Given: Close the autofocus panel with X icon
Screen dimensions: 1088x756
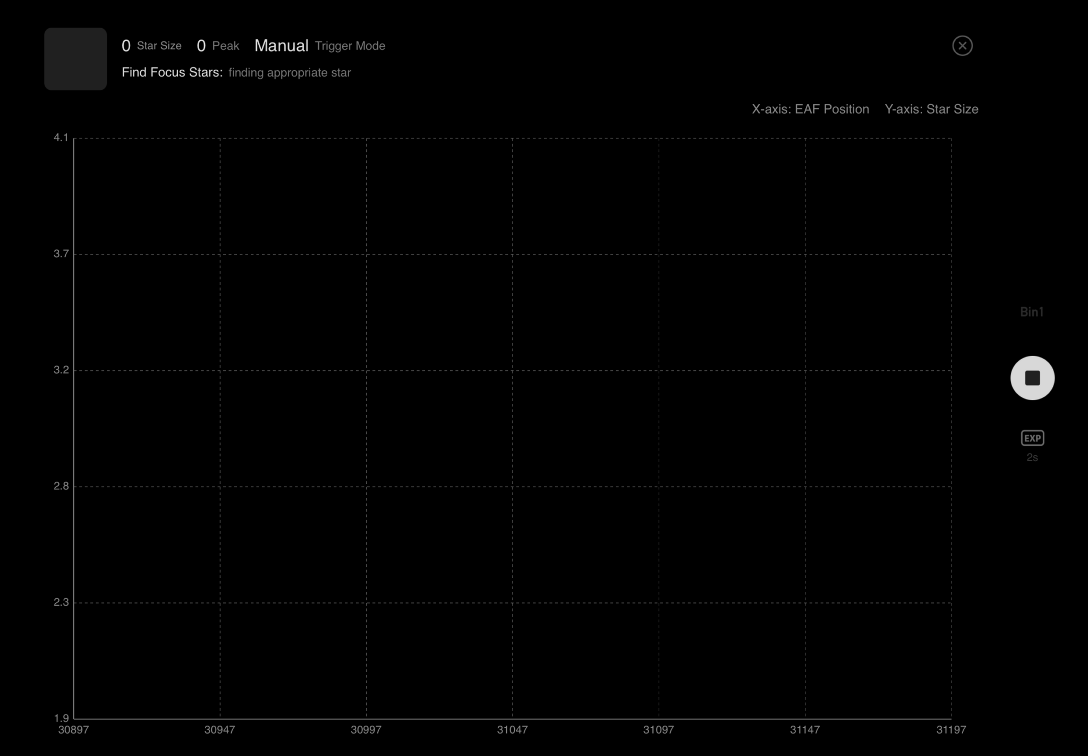Looking at the screenshot, I should (962, 46).
